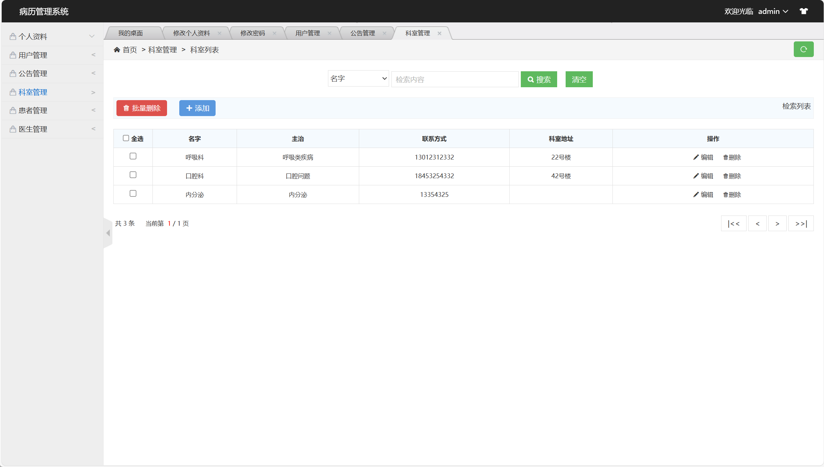Switch to the 我的桌面 tab
The height and width of the screenshot is (467, 824).
point(130,33)
